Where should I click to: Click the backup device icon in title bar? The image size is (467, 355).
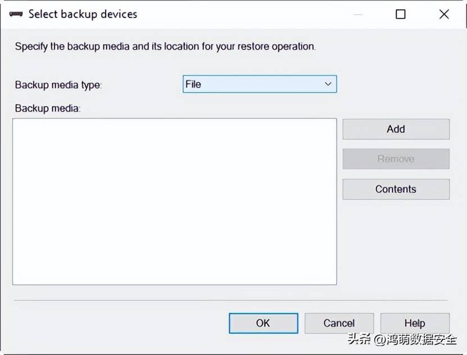[15, 15]
